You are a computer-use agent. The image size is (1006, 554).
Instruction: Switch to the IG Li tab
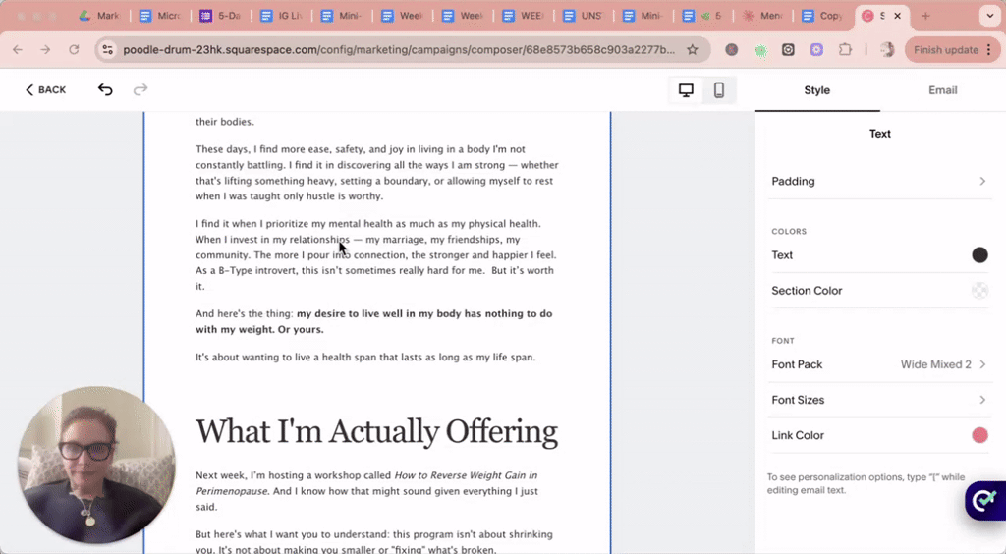(282, 16)
